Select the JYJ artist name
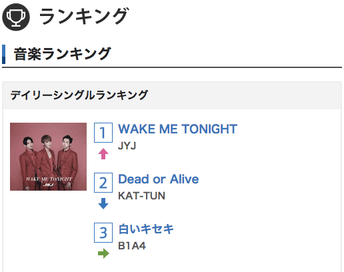Viewport: 344px width, 272px height. (127, 146)
